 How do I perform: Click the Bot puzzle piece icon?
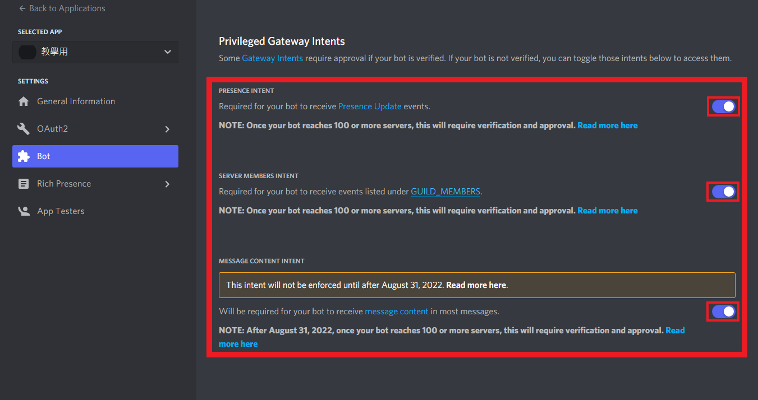tap(24, 156)
